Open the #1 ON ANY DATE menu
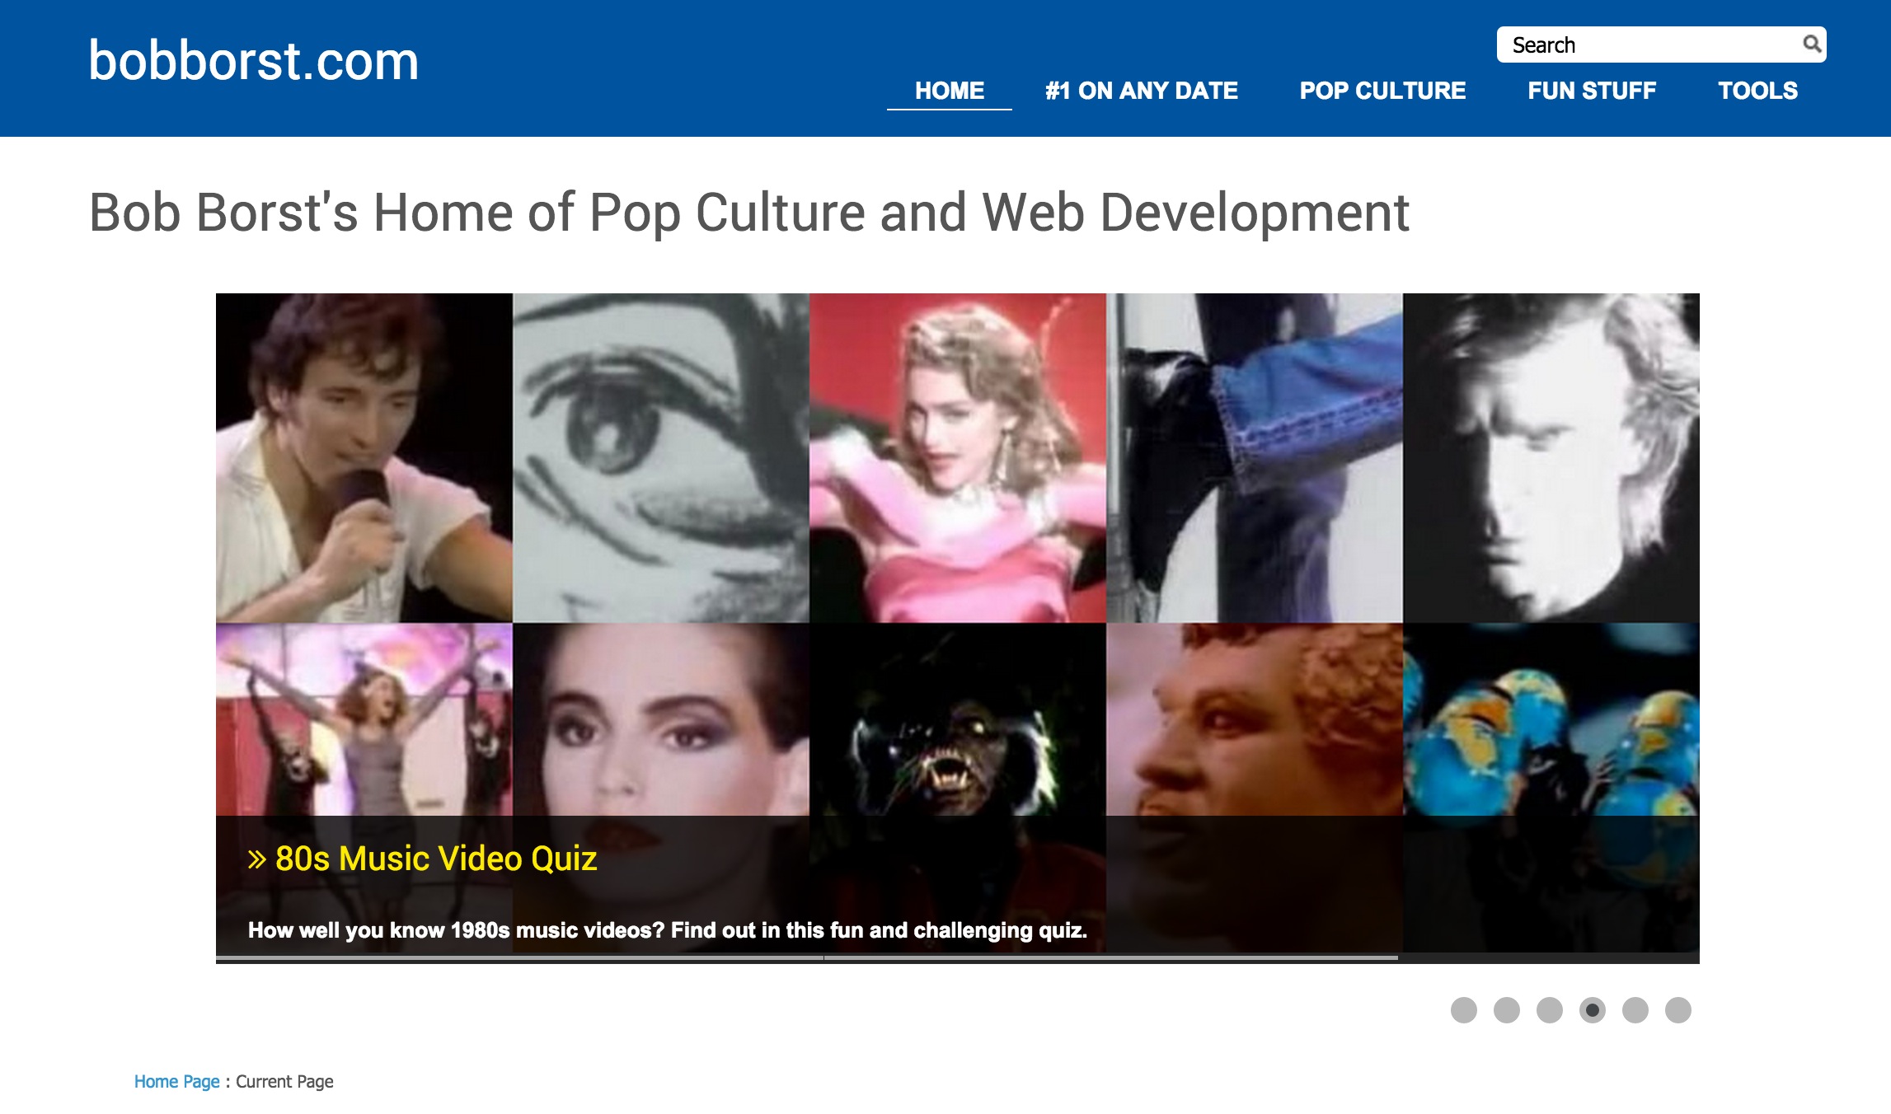Screen dimensions: 1891x1114 click(1142, 91)
